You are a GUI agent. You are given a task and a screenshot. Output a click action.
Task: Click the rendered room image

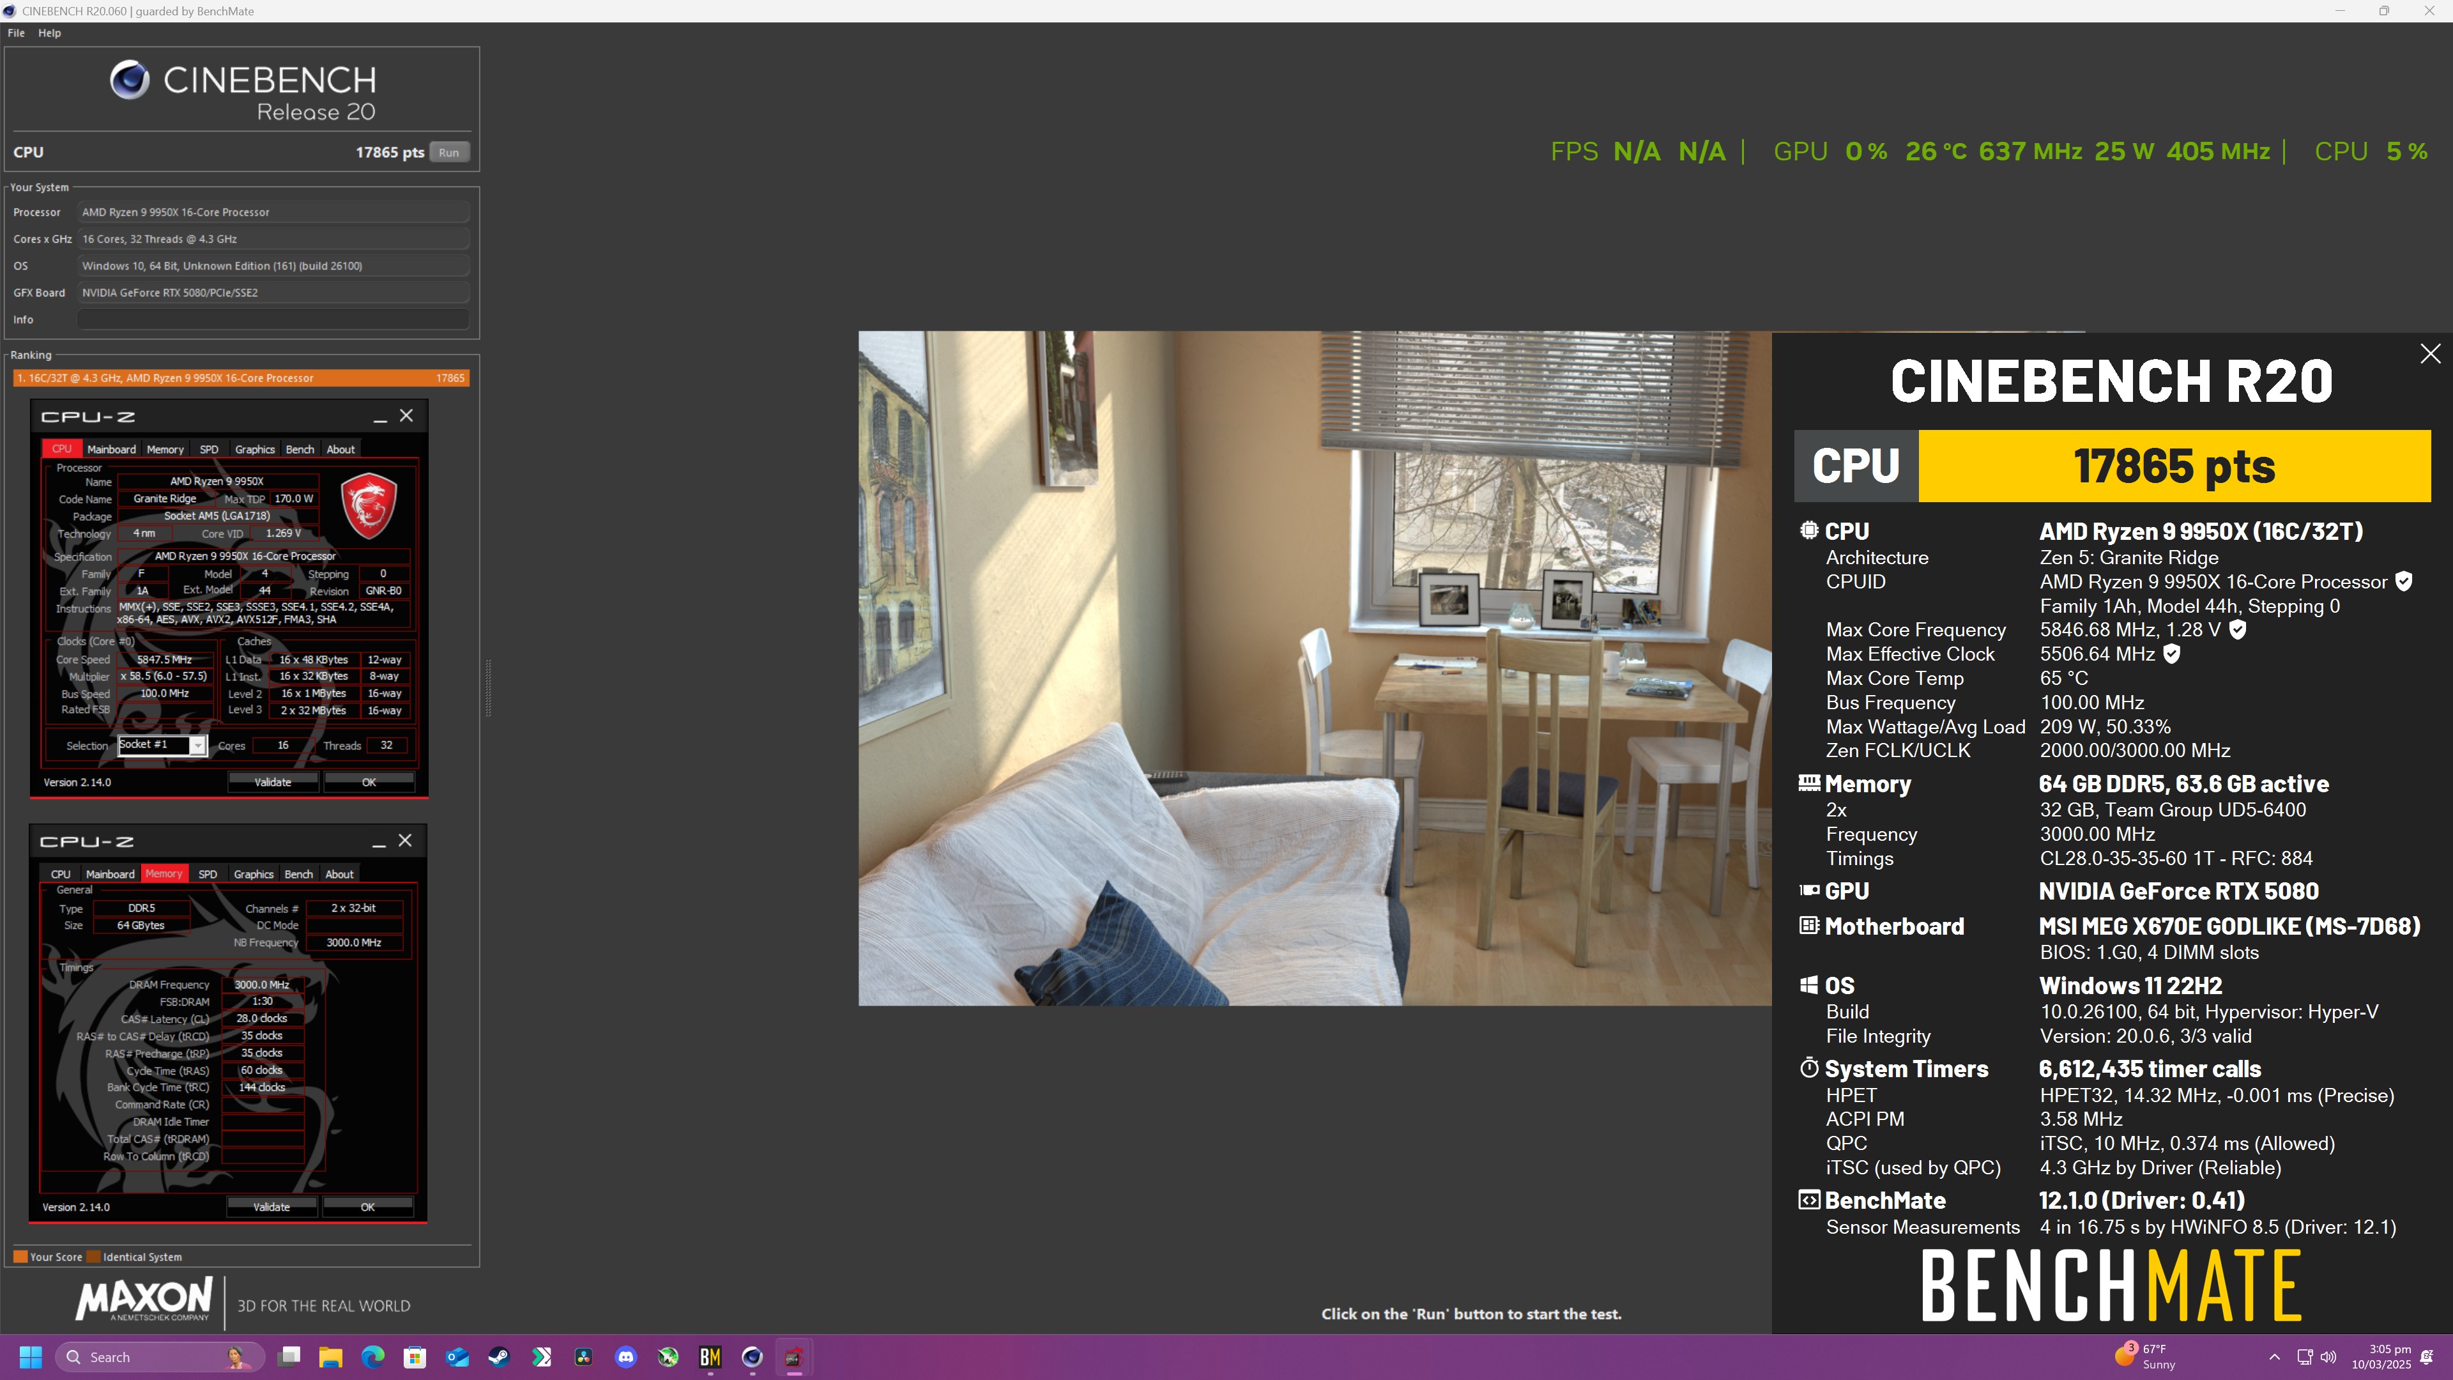1315,668
